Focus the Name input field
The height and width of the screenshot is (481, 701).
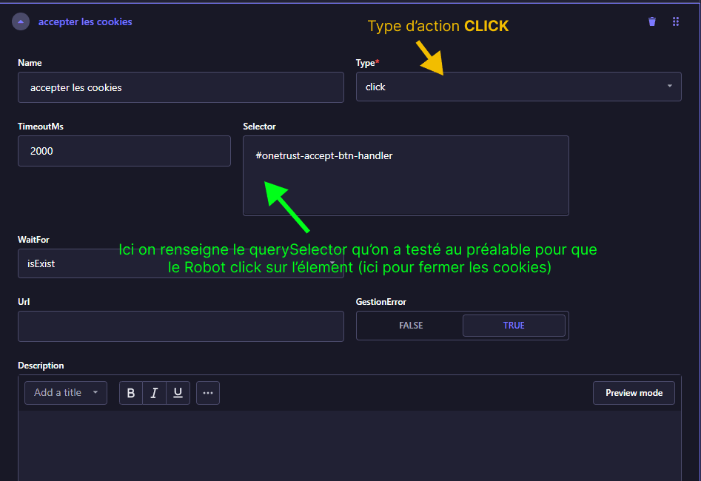tap(181, 87)
